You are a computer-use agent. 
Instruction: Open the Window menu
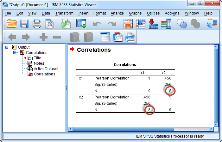point(192,13)
